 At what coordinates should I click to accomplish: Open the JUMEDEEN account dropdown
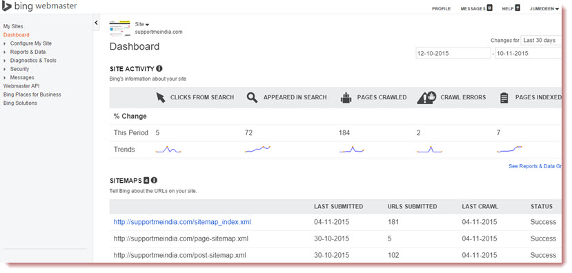tap(544, 9)
